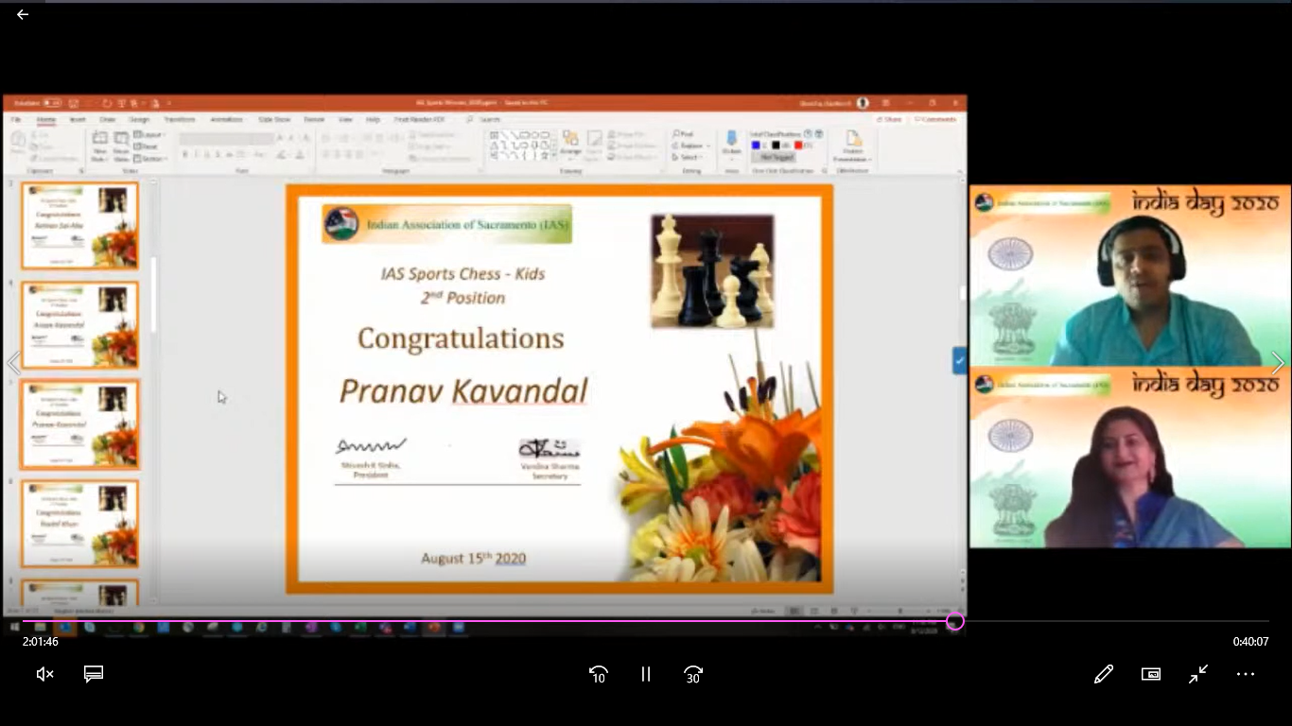Select the second thumbnail in the slide panel
Image resolution: width=1292 pixels, height=726 pixels.
coord(80,324)
